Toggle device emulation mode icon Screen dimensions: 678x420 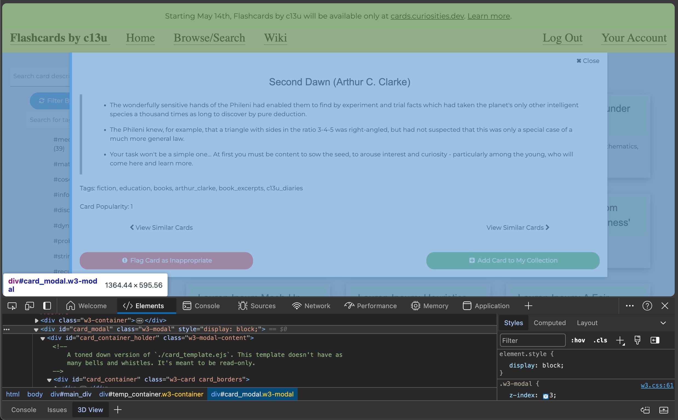pos(29,306)
